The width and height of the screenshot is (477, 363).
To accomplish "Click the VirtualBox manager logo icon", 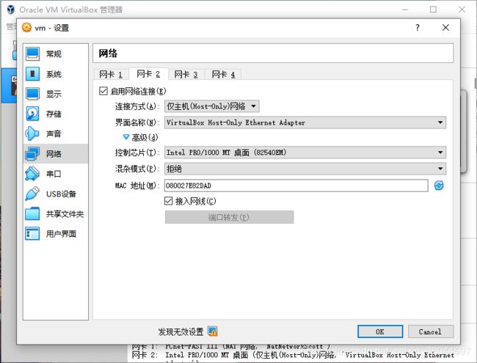I will click(11, 10).
